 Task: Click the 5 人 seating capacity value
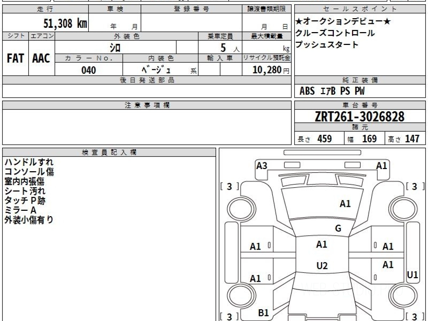(230, 47)
